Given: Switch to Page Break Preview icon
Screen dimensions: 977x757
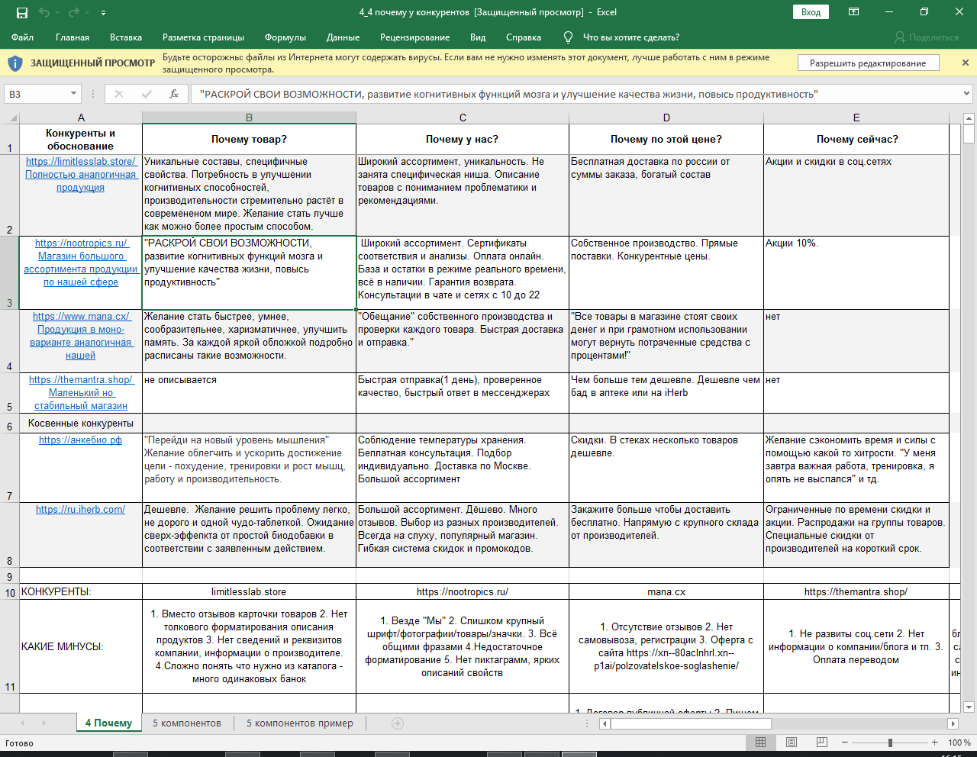Looking at the screenshot, I should pos(821,743).
